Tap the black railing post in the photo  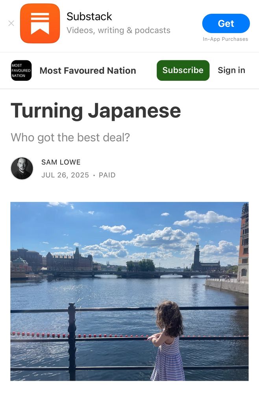point(72,342)
